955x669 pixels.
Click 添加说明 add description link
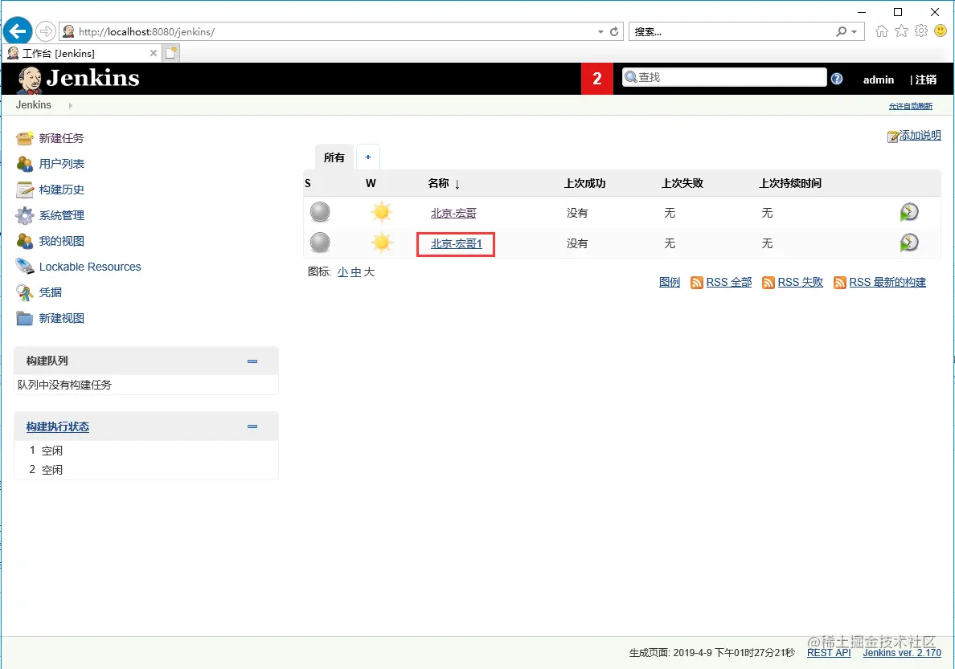[x=920, y=135]
